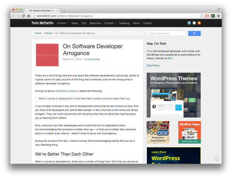Screen dimensions: 232x178
Task: Open the RSS feed icon
Action: (x=199, y=23)
